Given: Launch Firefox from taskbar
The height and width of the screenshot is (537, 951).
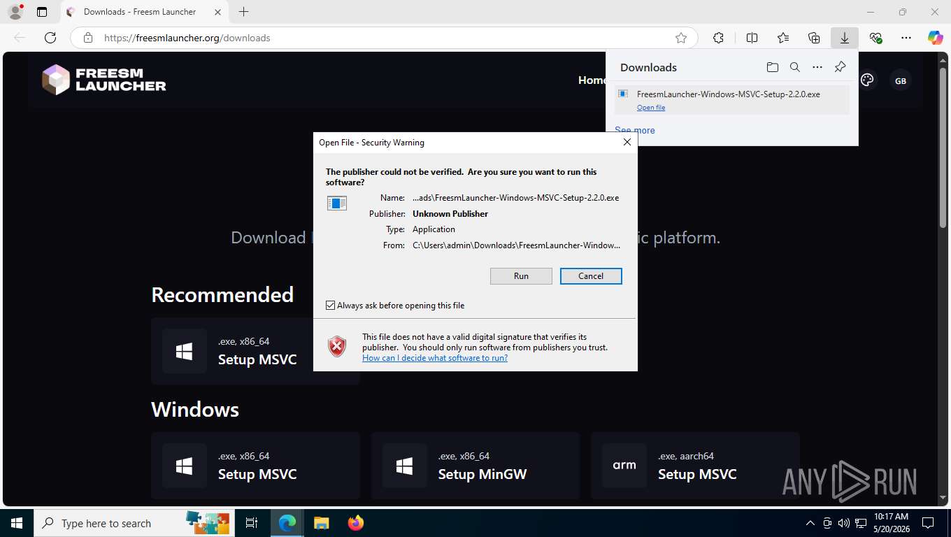Looking at the screenshot, I should [x=355, y=523].
